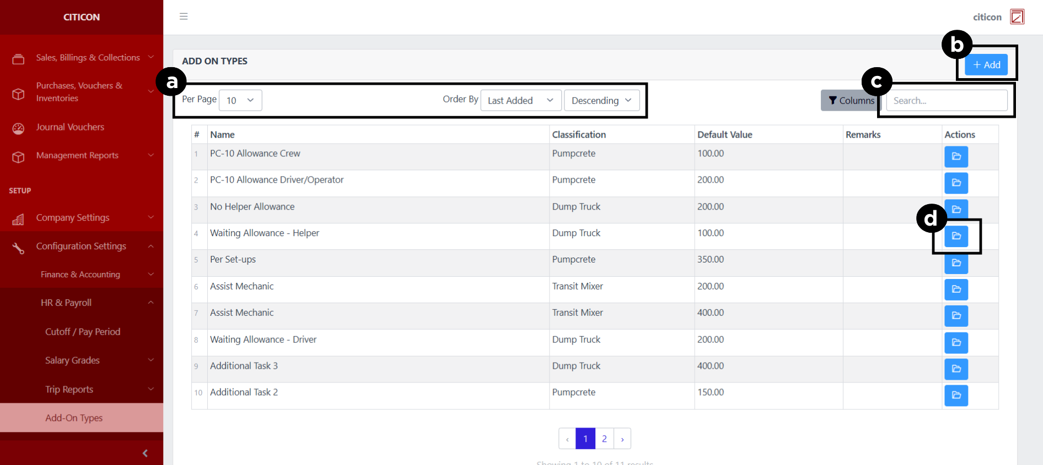Open the Last Added order dropdown
This screenshot has height=465, width=1043.
coord(520,101)
